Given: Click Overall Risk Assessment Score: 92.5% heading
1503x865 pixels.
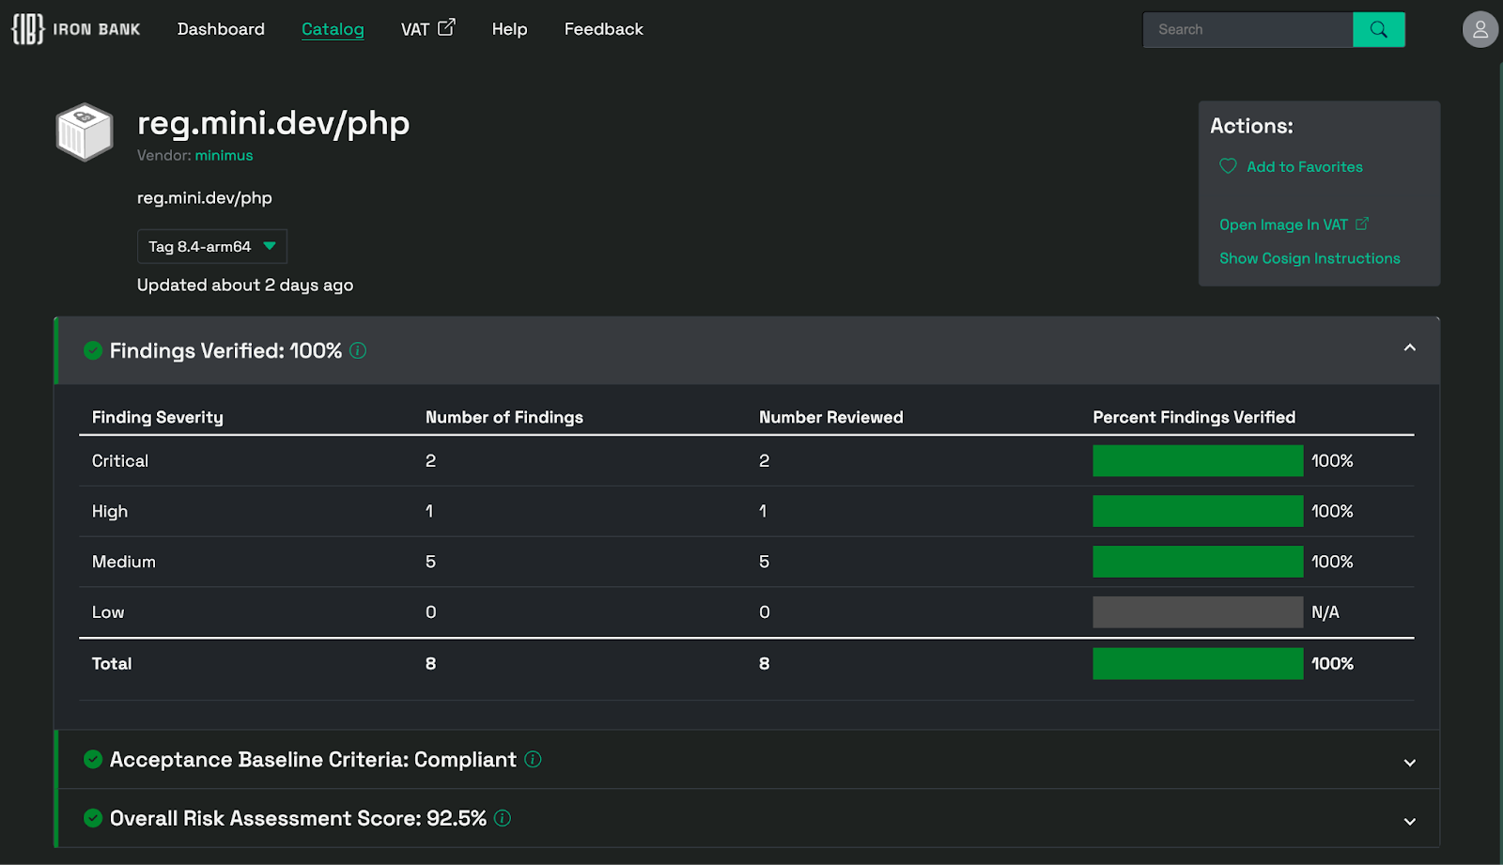Looking at the screenshot, I should (298, 818).
